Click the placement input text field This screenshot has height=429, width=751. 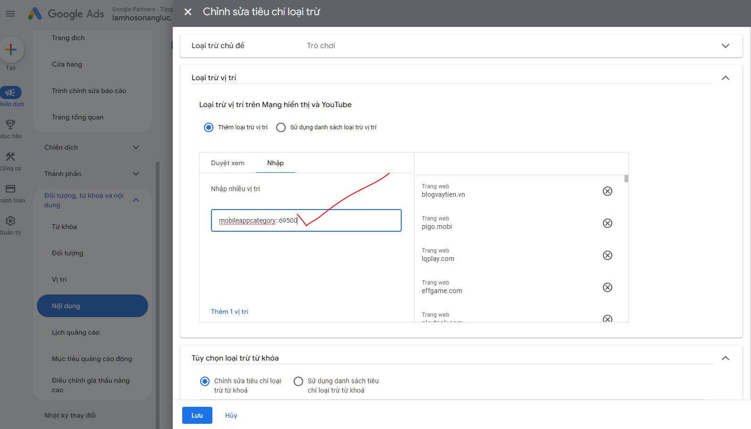[349, 220]
